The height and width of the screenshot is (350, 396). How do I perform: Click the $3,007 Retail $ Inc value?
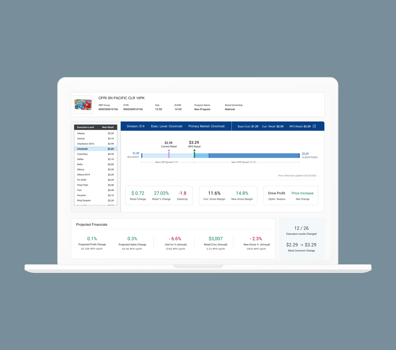point(216,239)
